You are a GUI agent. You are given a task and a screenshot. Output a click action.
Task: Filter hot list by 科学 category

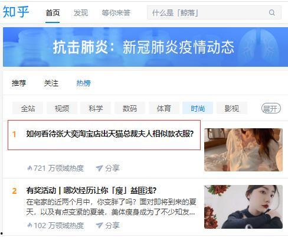coord(96,108)
